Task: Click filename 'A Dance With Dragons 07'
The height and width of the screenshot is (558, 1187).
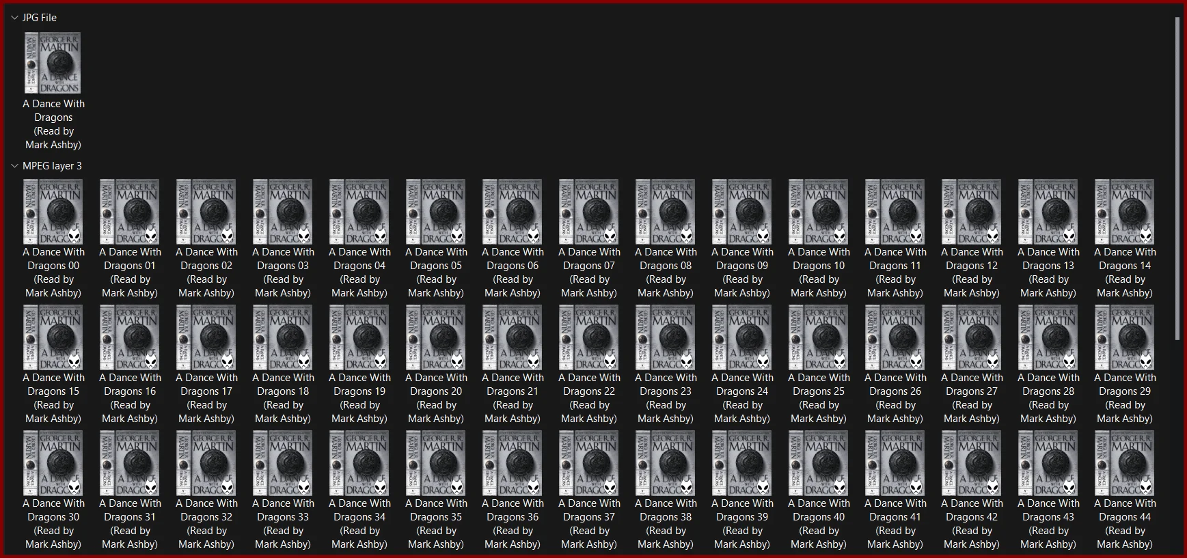Action: tap(589, 273)
